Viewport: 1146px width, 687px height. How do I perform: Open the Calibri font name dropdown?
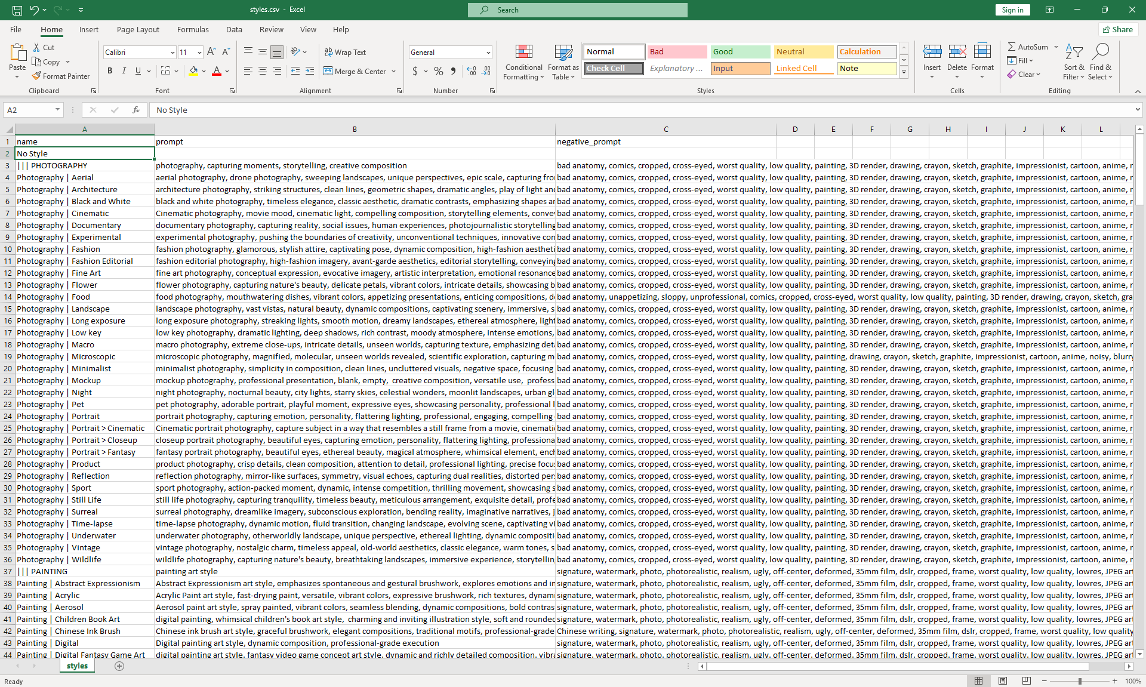coord(172,53)
